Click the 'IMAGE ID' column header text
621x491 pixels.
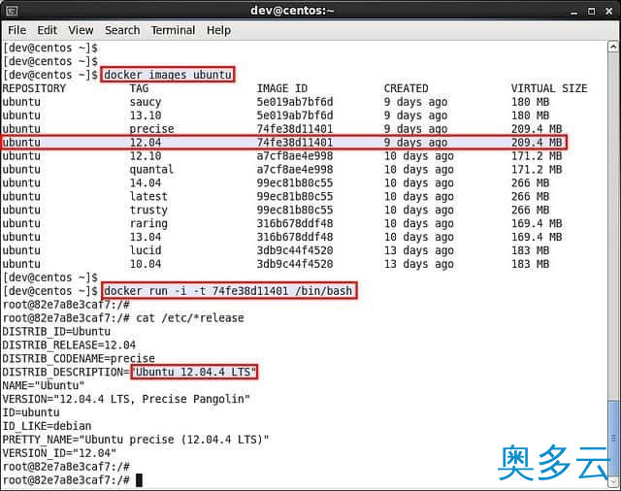click(282, 88)
